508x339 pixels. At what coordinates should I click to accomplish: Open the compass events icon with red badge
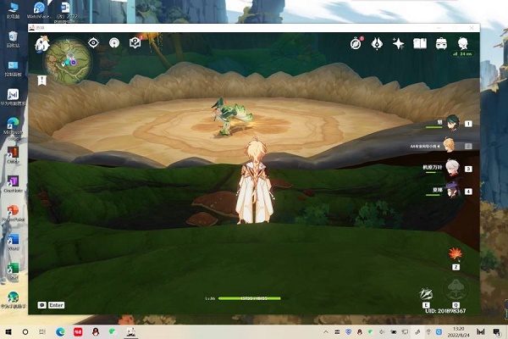pos(356,43)
